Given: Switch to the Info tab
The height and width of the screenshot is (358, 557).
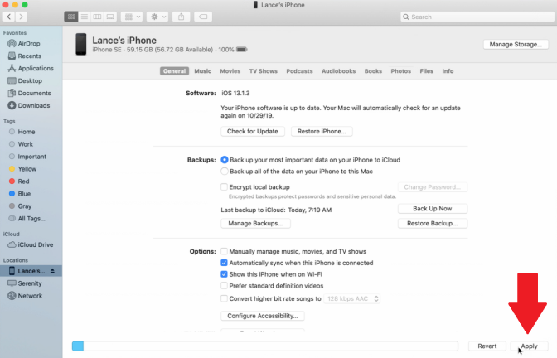Looking at the screenshot, I should [x=448, y=71].
